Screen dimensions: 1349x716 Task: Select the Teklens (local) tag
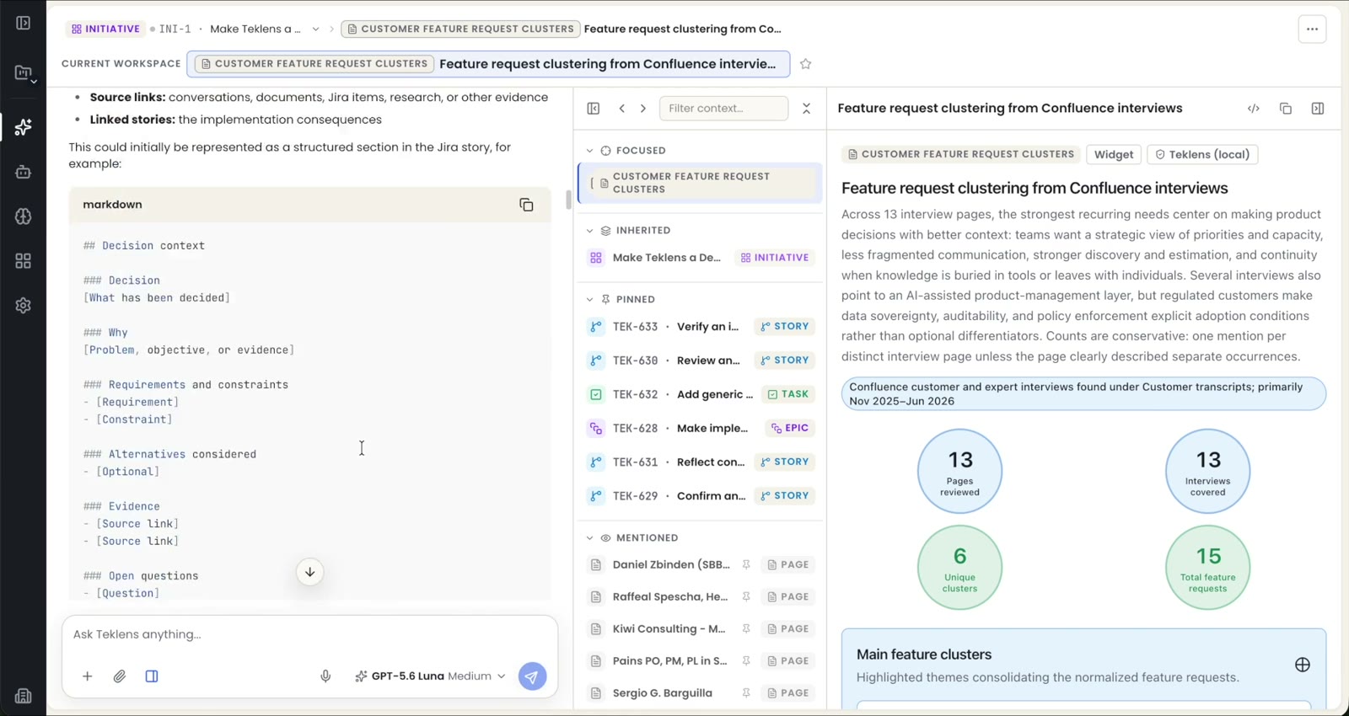(x=1202, y=155)
